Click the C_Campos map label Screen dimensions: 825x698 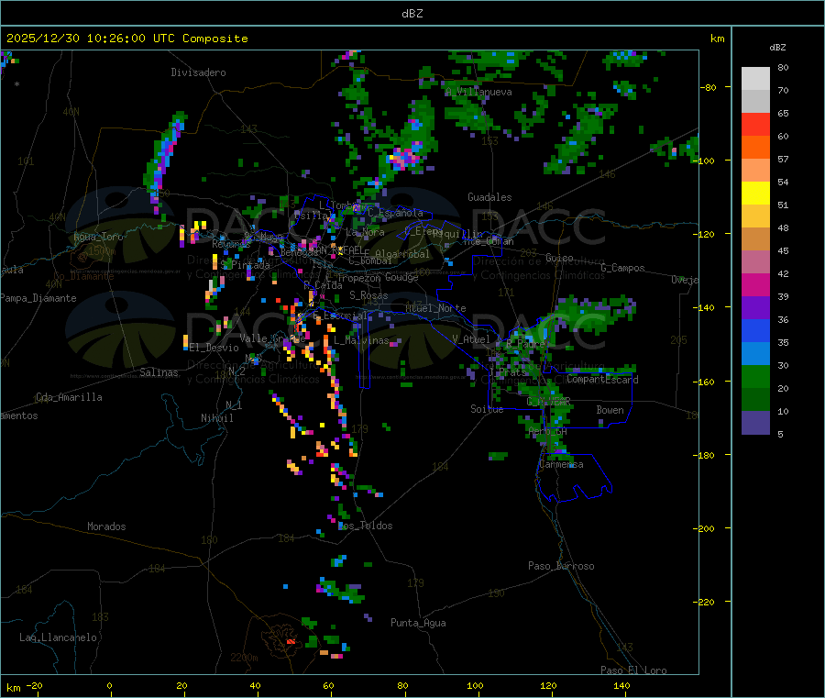pyautogui.click(x=622, y=268)
